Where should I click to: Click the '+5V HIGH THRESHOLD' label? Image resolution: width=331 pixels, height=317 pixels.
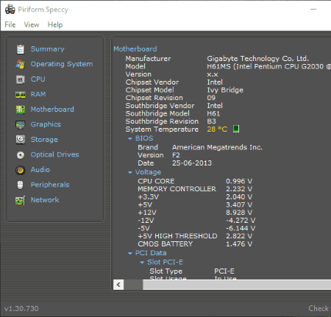[177, 236]
